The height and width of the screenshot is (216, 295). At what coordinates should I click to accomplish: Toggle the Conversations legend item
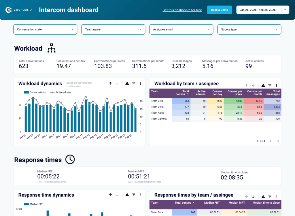pos(35,92)
